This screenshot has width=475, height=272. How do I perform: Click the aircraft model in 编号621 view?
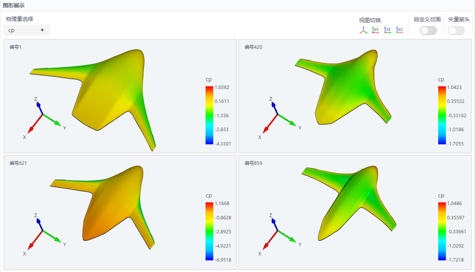103,207
